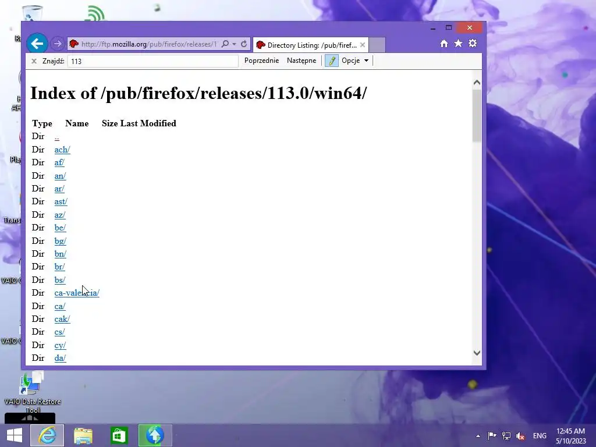This screenshot has height=447, width=596.
Task: Open the ast/ directory link
Action: [61, 201]
